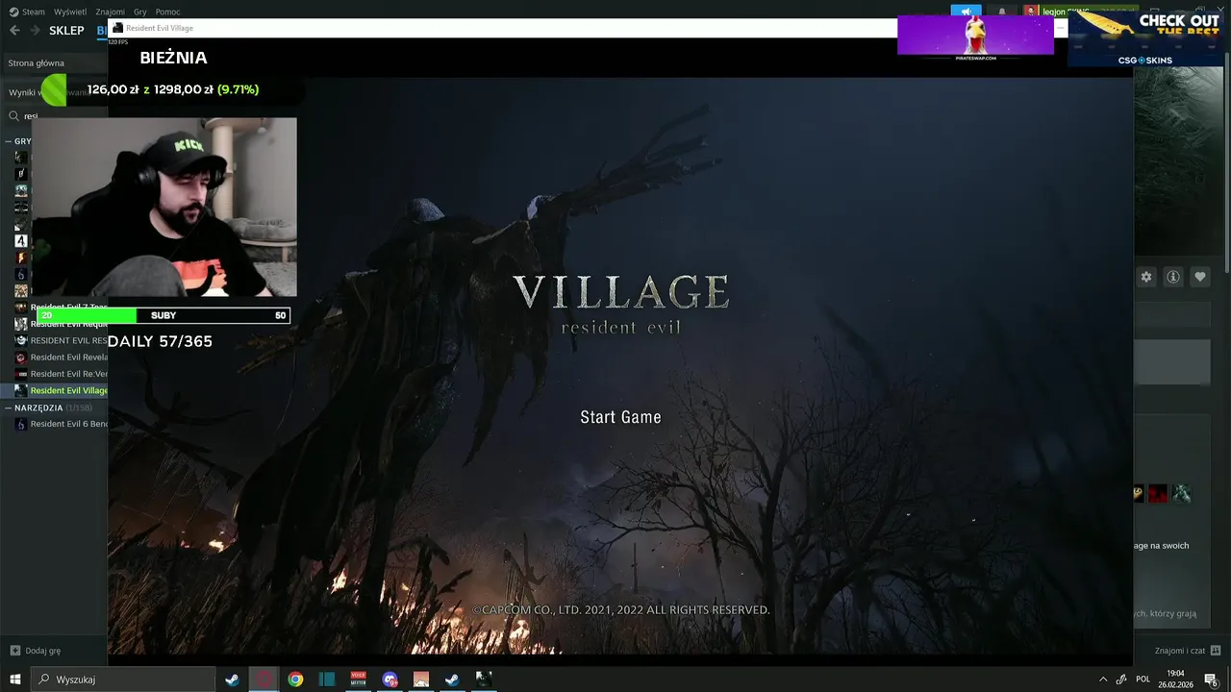Viewport: 1231px width, 692px height.
Task: Select Resident Evil 6 Benchmark tool
Action: (x=61, y=424)
